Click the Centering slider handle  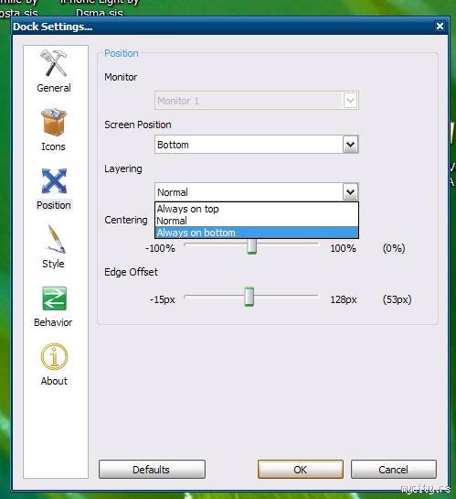252,246
